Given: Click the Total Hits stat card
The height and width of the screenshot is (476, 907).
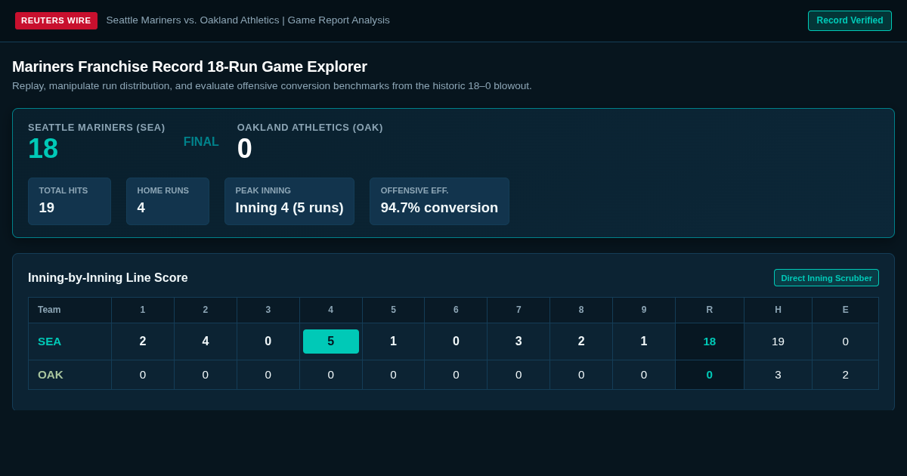Looking at the screenshot, I should point(70,201).
